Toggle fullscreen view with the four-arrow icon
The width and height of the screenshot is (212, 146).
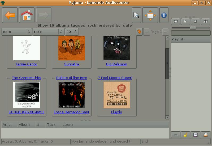coord(150,15)
